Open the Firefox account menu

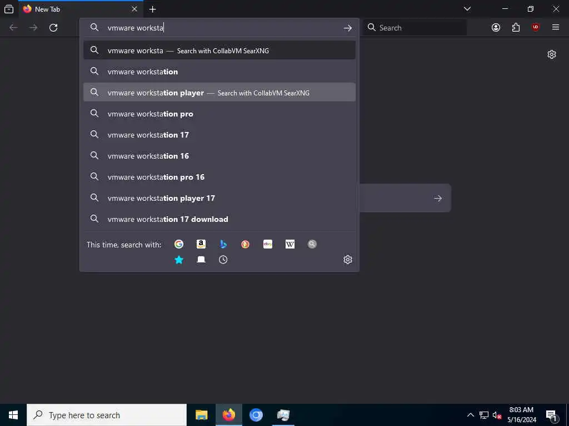496,28
